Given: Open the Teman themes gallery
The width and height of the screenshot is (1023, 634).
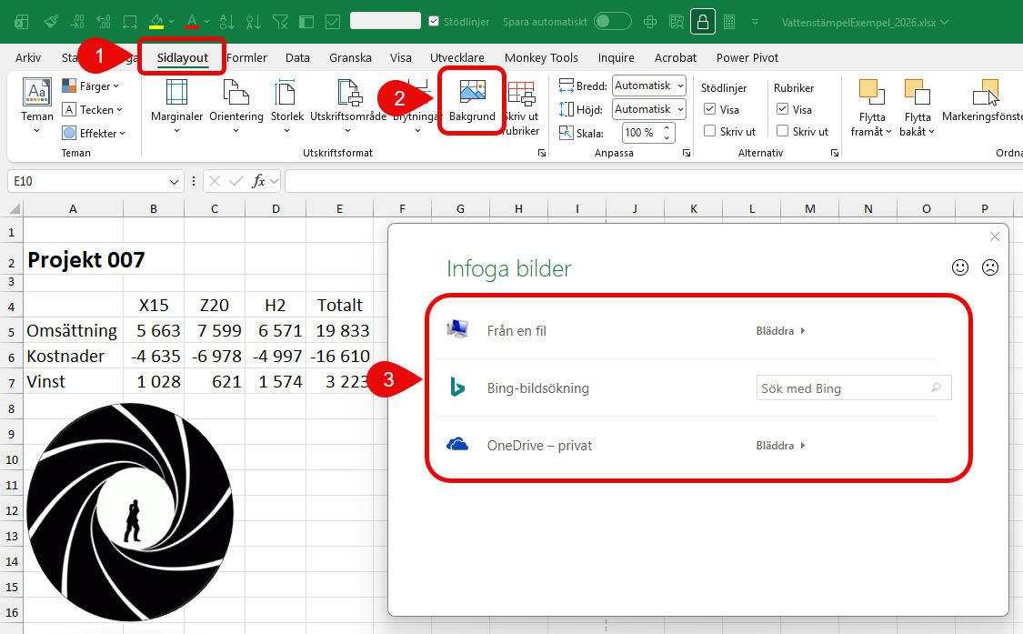Looking at the screenshot, I should 37,95.
